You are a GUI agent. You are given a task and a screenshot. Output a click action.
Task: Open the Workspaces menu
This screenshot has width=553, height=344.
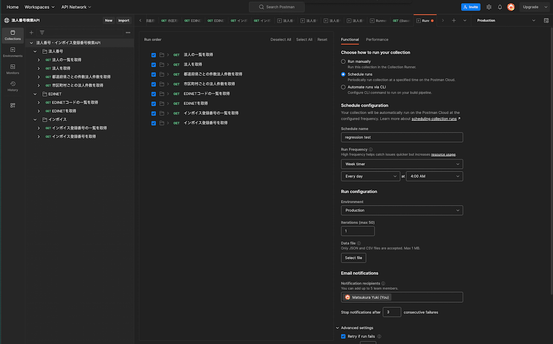40,7
